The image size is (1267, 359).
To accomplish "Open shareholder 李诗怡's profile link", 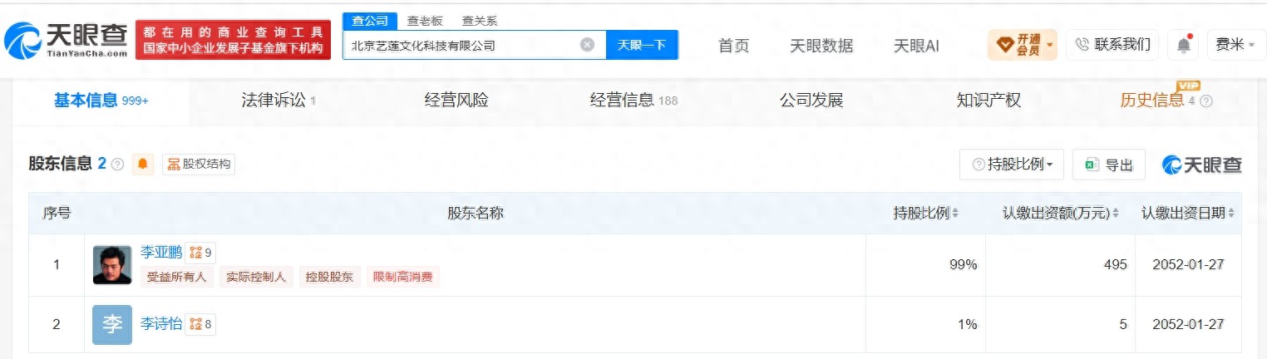I will (160, 324).
